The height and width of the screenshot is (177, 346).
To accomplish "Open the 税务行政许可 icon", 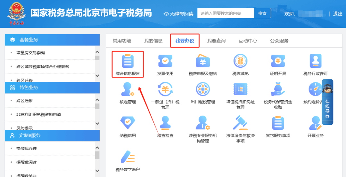I will point(316,61).
